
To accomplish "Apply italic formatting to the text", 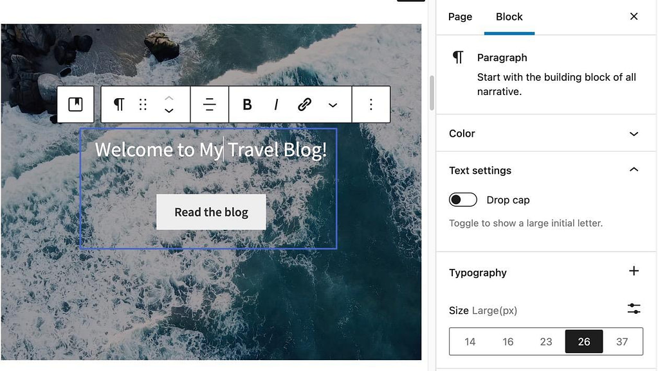I will pos(275,104).
